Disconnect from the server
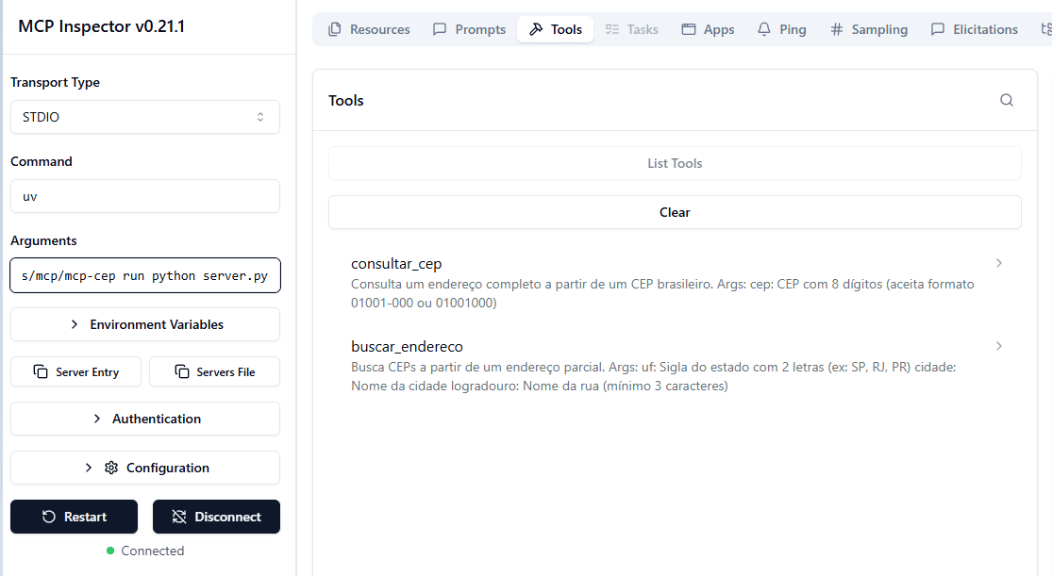 click(216, 517)
